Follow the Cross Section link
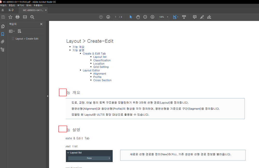The width and height of the screenshot is (259, 168). coord(102,80)
